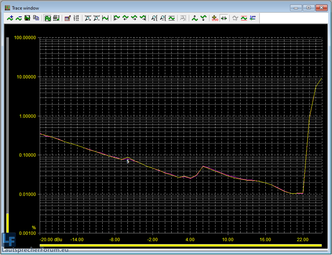Fit trace between black horizontal lines icon
This screenshot has height=255, width=332.
pos(172,18)
